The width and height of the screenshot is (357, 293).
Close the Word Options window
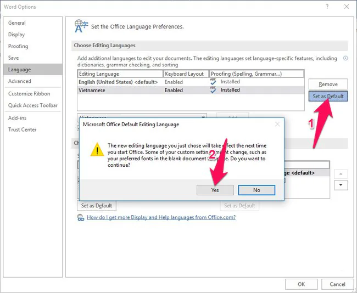click(x=347, y=7)
